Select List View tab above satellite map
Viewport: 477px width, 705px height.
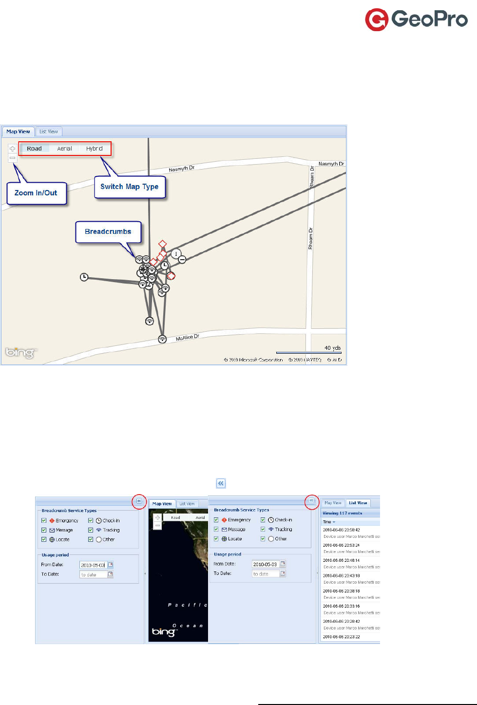(x=187, y=504)
